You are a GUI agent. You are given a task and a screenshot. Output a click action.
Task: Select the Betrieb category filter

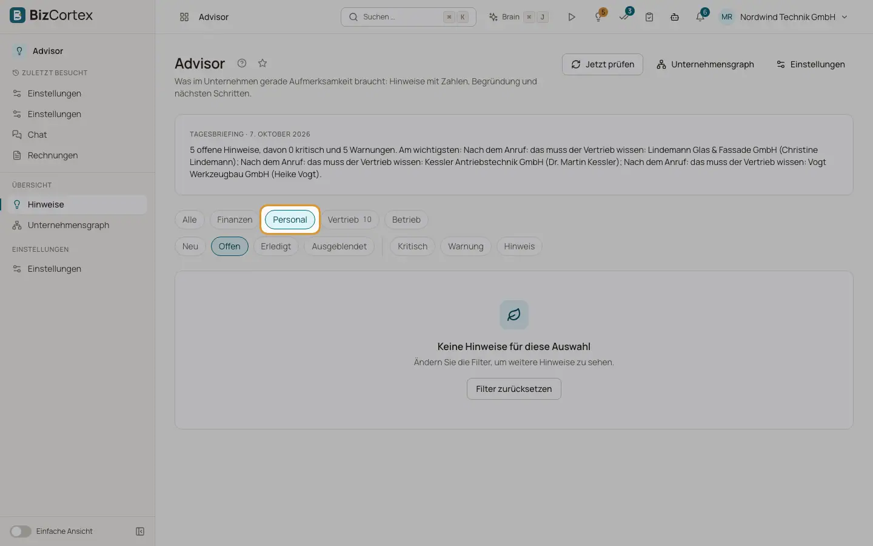coord(406,220)
